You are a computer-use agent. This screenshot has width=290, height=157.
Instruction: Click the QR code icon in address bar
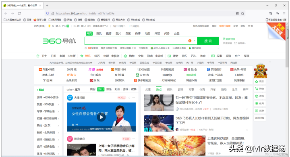click(237, 13)
